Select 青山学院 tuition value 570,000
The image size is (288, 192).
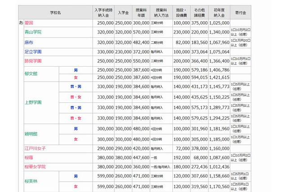tap(141, 32)
